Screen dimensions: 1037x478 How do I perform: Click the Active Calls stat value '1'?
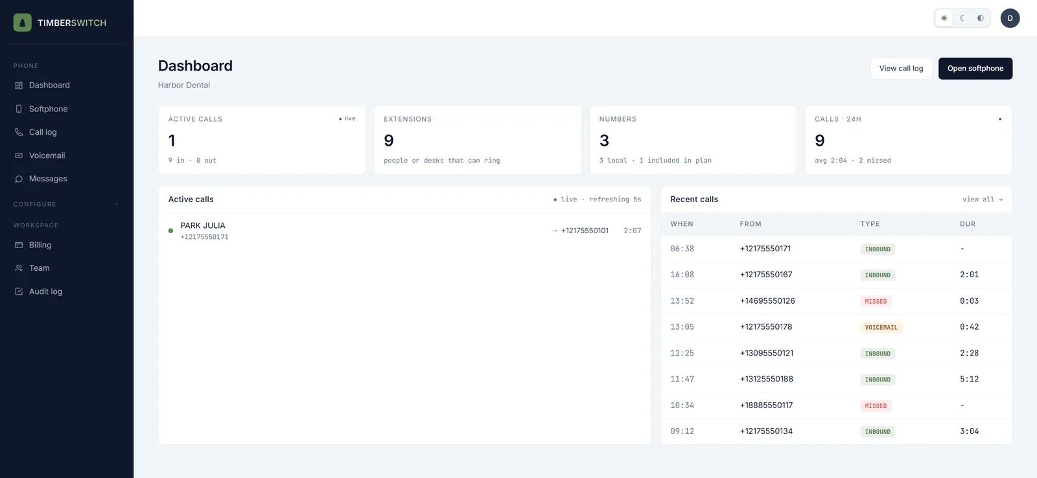pyautogui.click(x=172, y=141)
